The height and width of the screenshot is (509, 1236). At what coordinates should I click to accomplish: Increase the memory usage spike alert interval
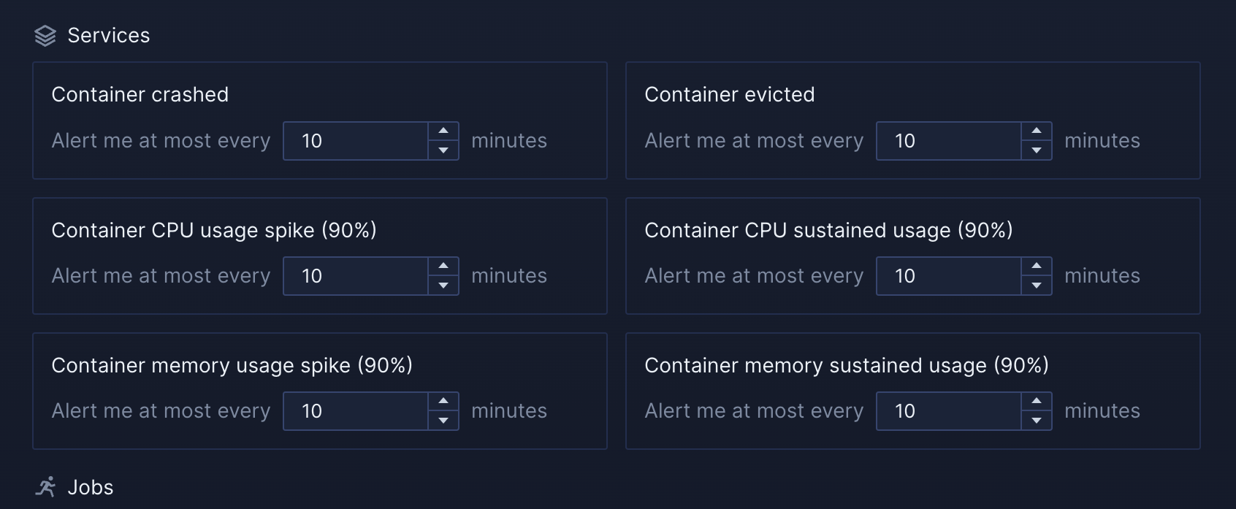click(x=443, y=402)
